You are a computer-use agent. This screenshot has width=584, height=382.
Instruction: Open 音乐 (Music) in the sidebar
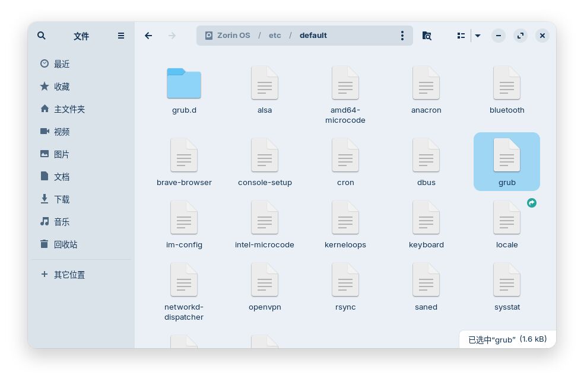[x=62, y=222]
